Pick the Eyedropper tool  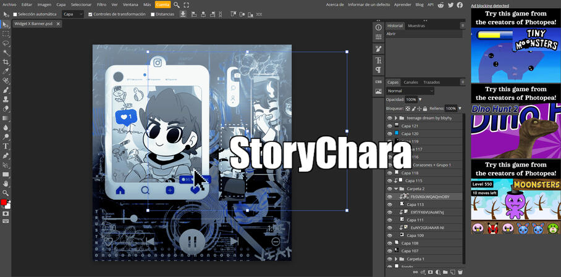coord(6,72)
